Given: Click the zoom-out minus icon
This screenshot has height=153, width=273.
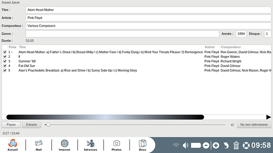Looking at the screenshot, I should pos(206,145).
